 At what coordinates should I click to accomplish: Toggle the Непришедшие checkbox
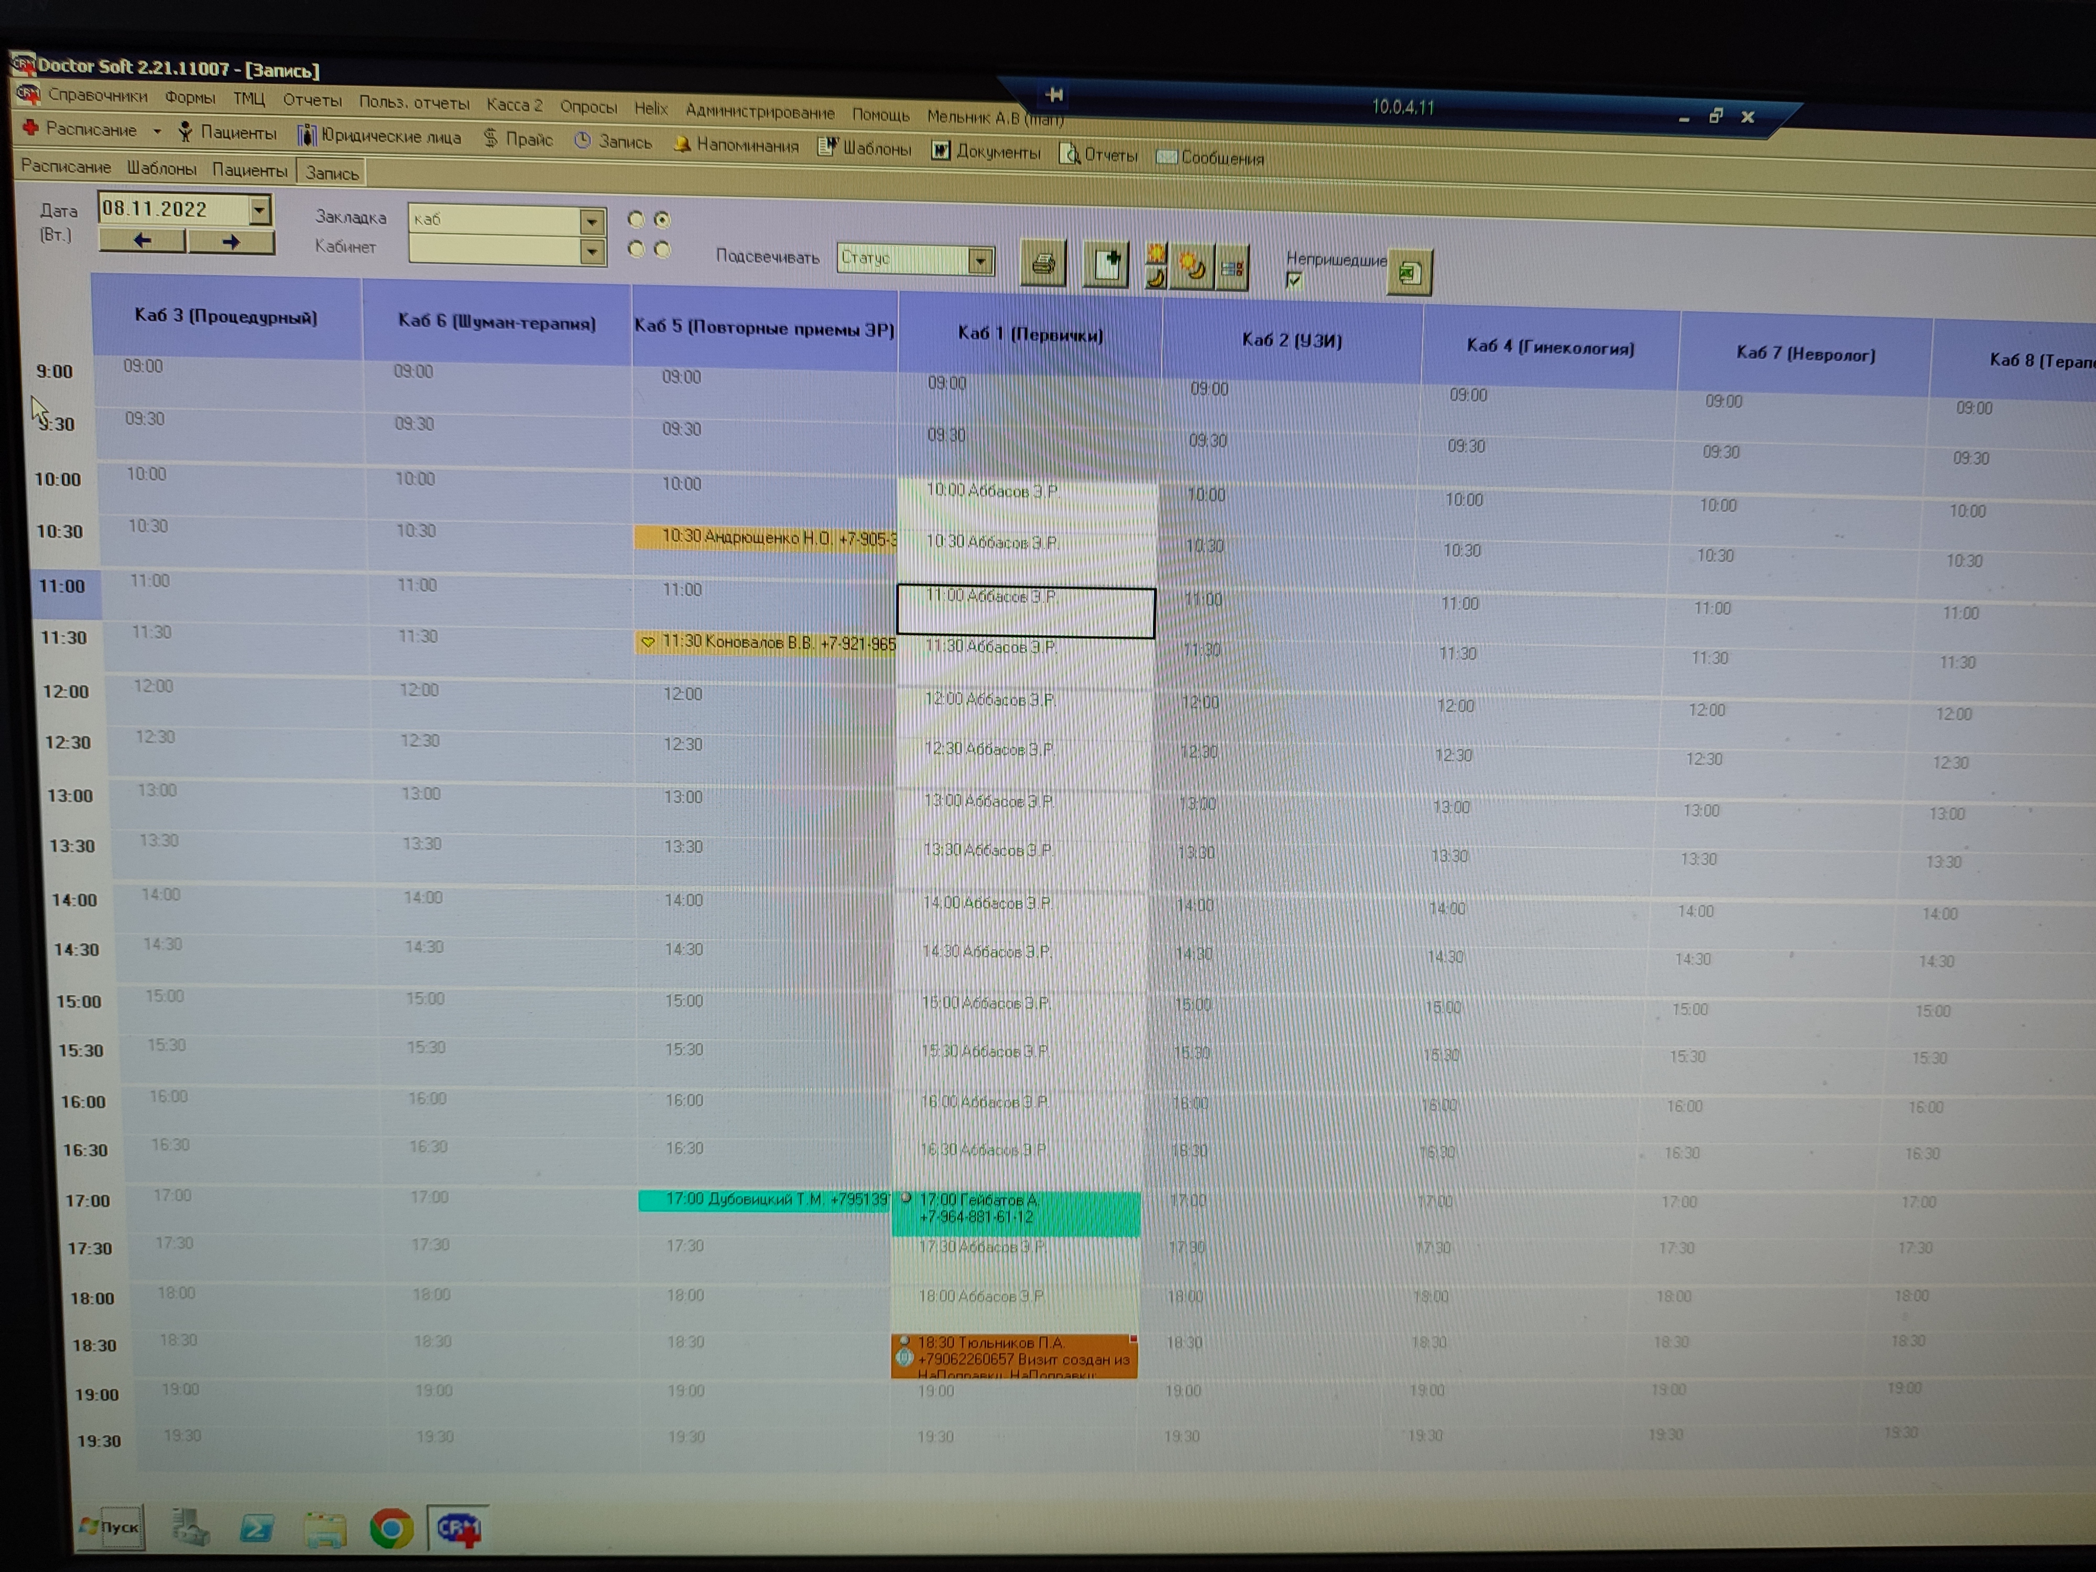(1293, 279)
